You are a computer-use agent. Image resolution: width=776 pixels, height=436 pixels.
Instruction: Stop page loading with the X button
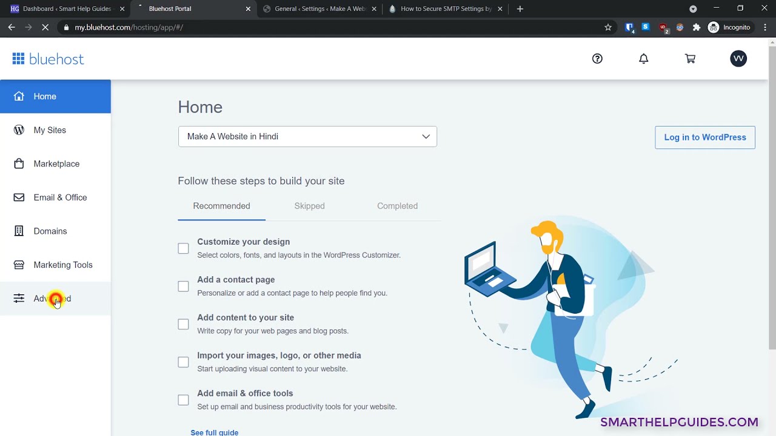(x=46, y=27)
